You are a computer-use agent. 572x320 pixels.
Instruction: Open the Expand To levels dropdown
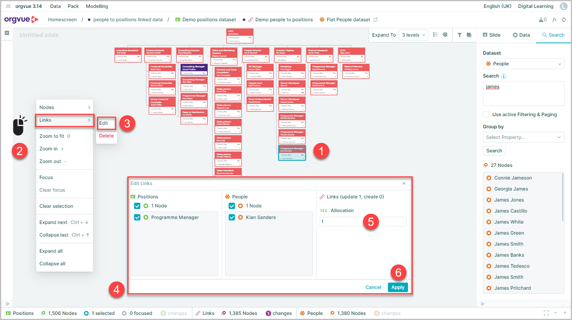pyautogui.click(x=414, y=35)
